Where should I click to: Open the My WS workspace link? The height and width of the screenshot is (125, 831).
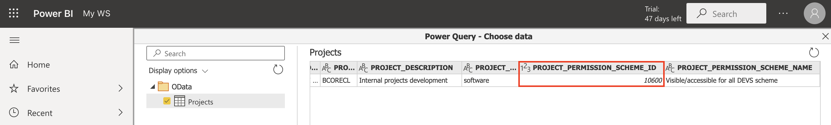pos(96,14)
